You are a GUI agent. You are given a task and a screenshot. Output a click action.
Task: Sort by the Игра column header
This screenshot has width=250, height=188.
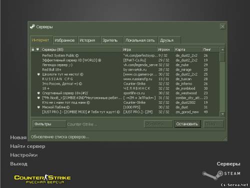tap(139, 50)
